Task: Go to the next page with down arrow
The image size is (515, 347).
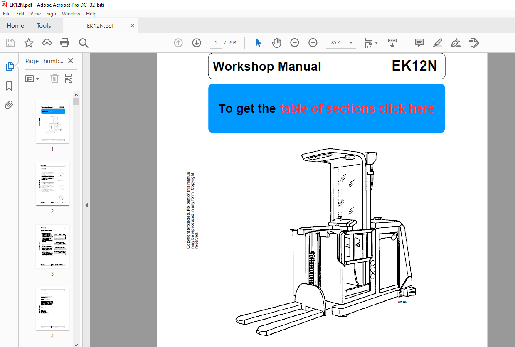Action: coord(197,43)
